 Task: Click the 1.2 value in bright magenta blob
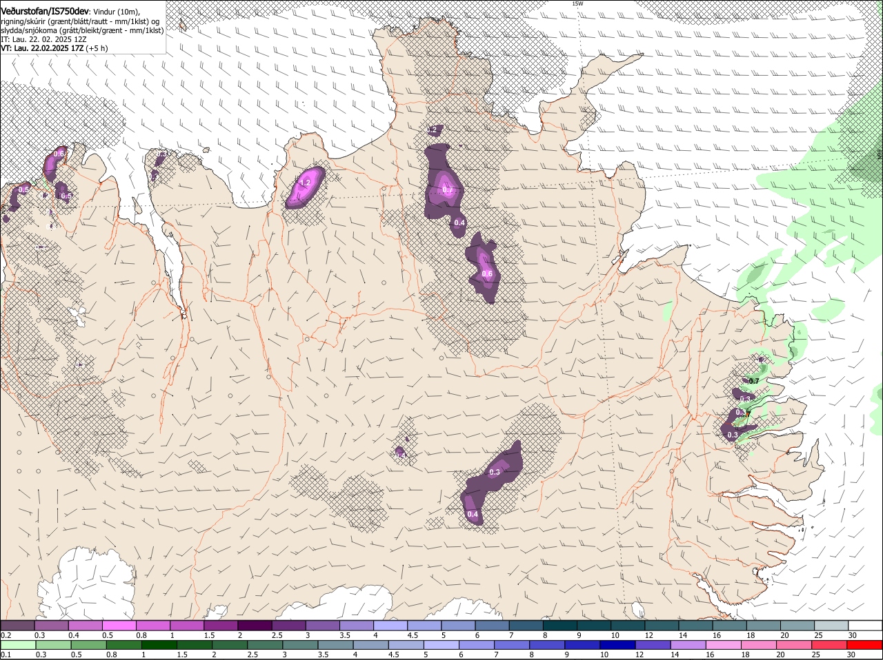pos(306,183)
